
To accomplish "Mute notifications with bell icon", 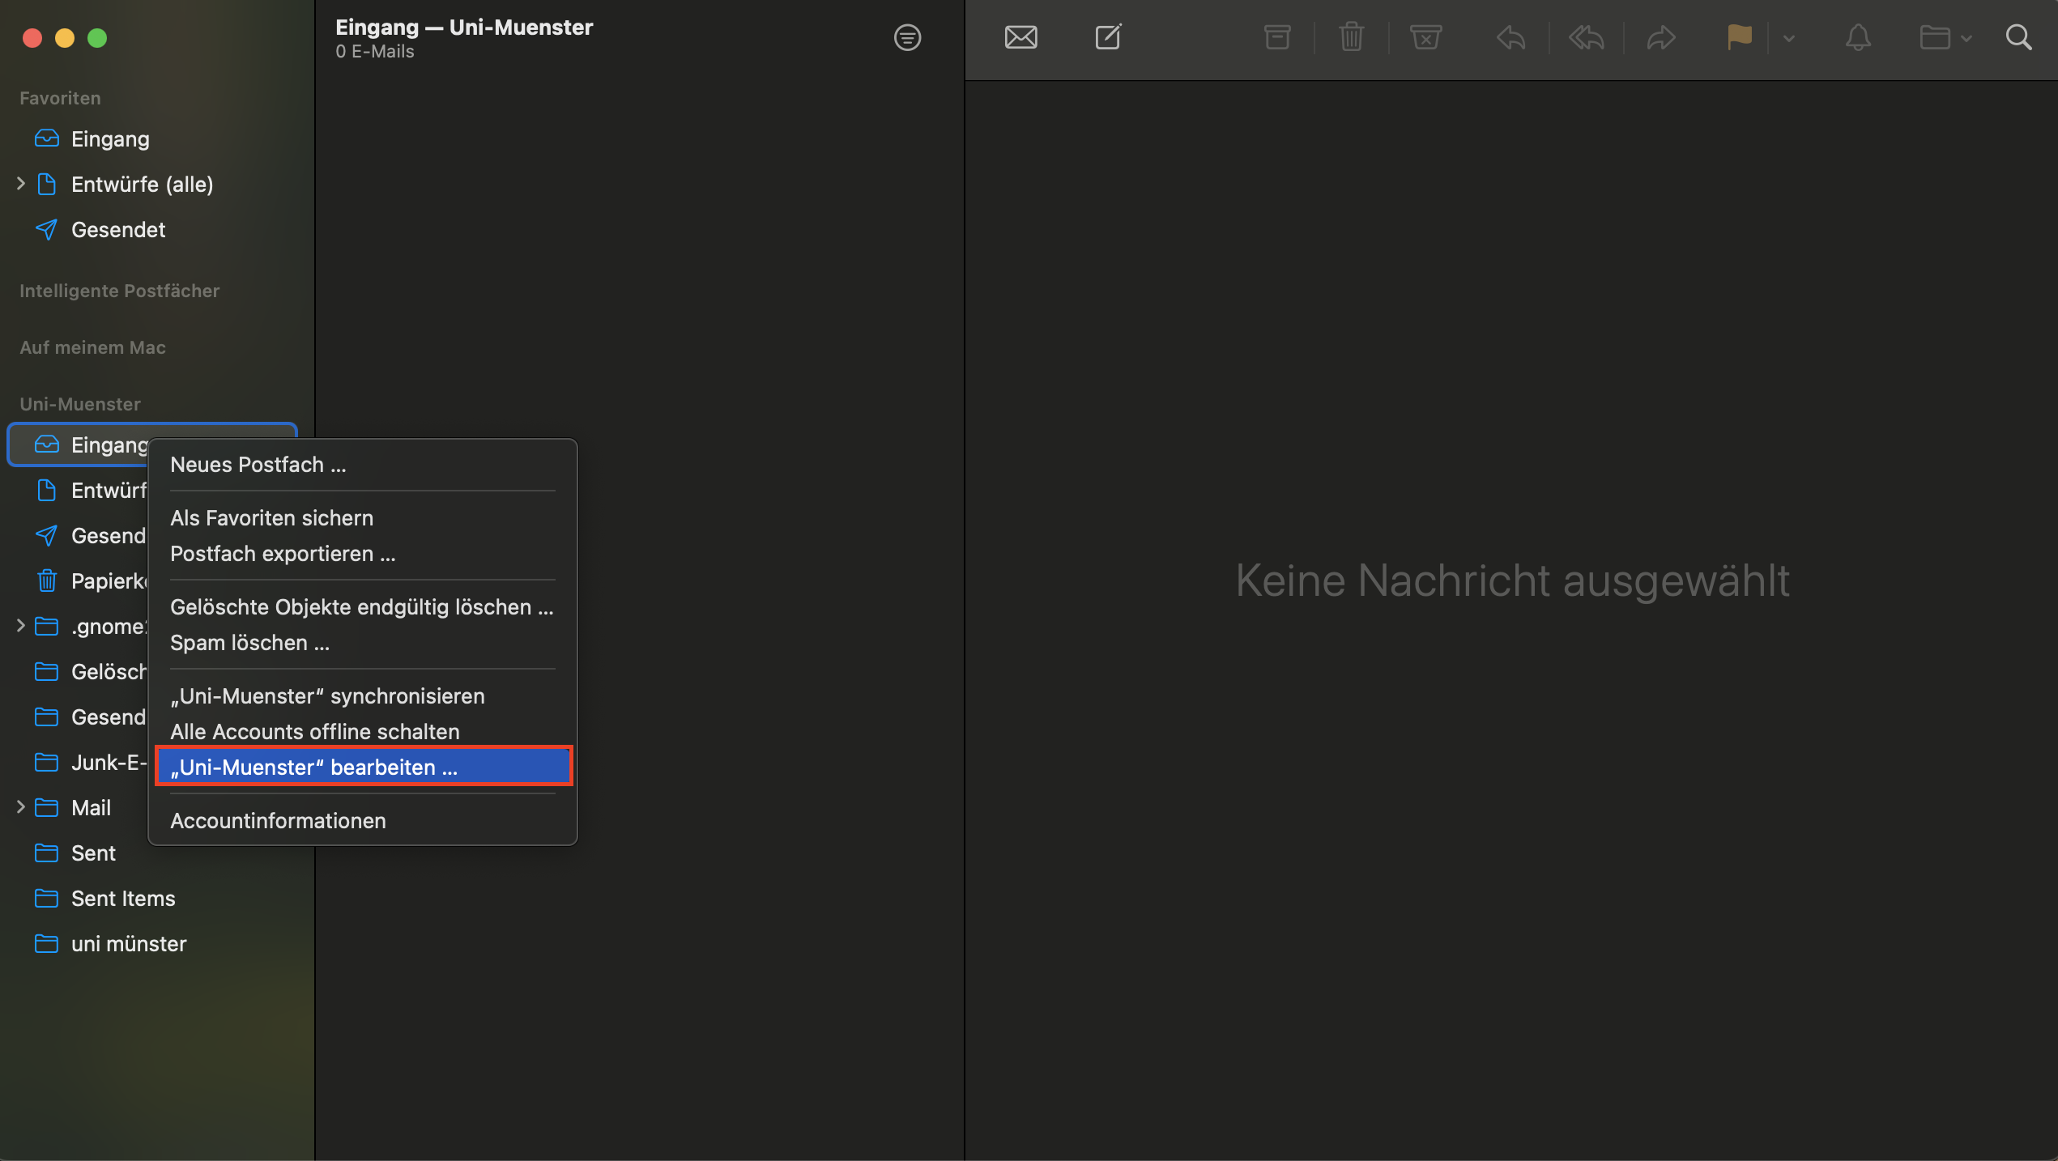I will [x=1858, y=37].
